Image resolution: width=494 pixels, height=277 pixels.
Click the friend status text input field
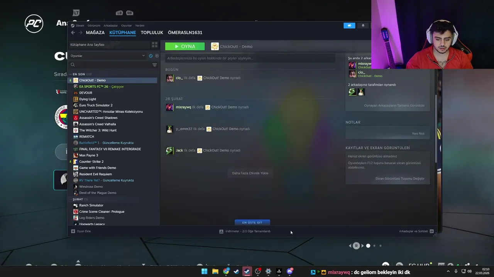pyautogui.click(x=250, y=58)
